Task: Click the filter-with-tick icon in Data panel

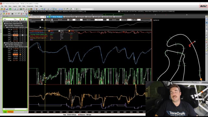Action: pos(19,14)
